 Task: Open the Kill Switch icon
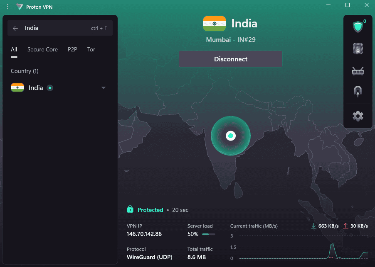tap(358, 49)
